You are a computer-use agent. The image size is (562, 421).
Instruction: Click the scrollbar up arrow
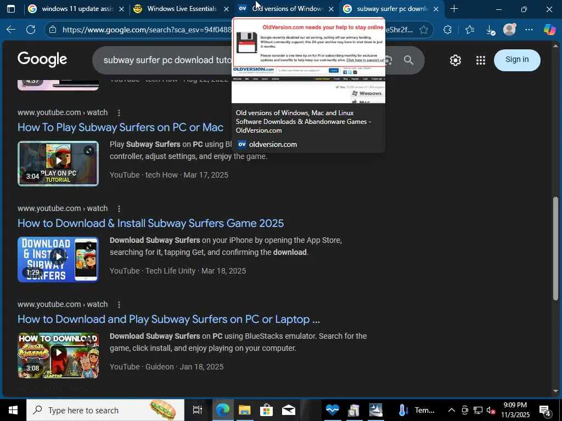555,46
